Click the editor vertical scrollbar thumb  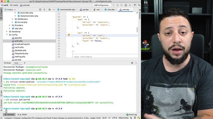pos(137,30)
